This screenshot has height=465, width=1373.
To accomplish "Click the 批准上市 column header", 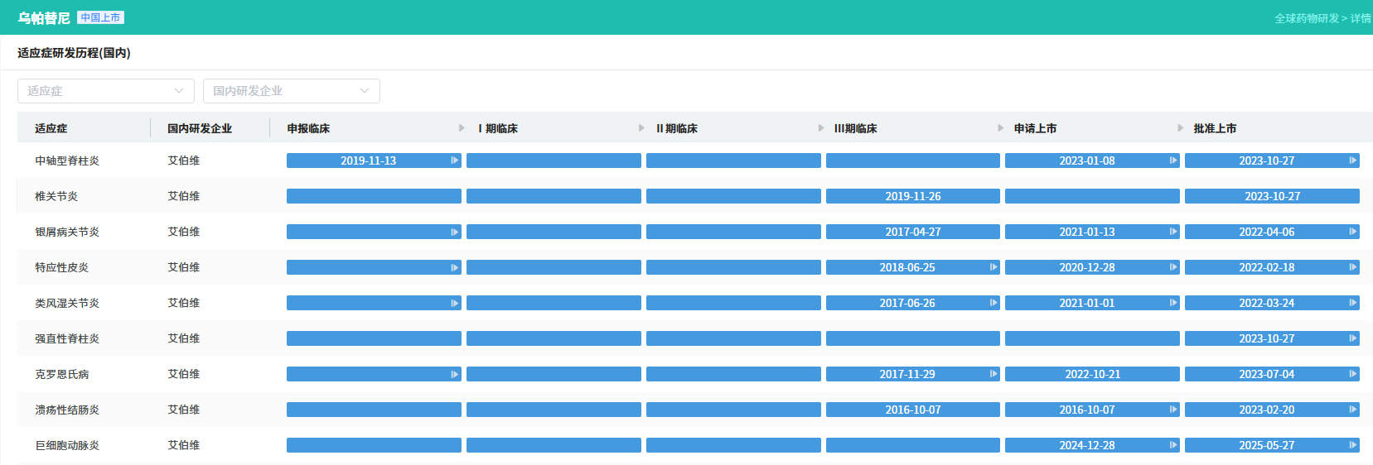I will 1215,128.
